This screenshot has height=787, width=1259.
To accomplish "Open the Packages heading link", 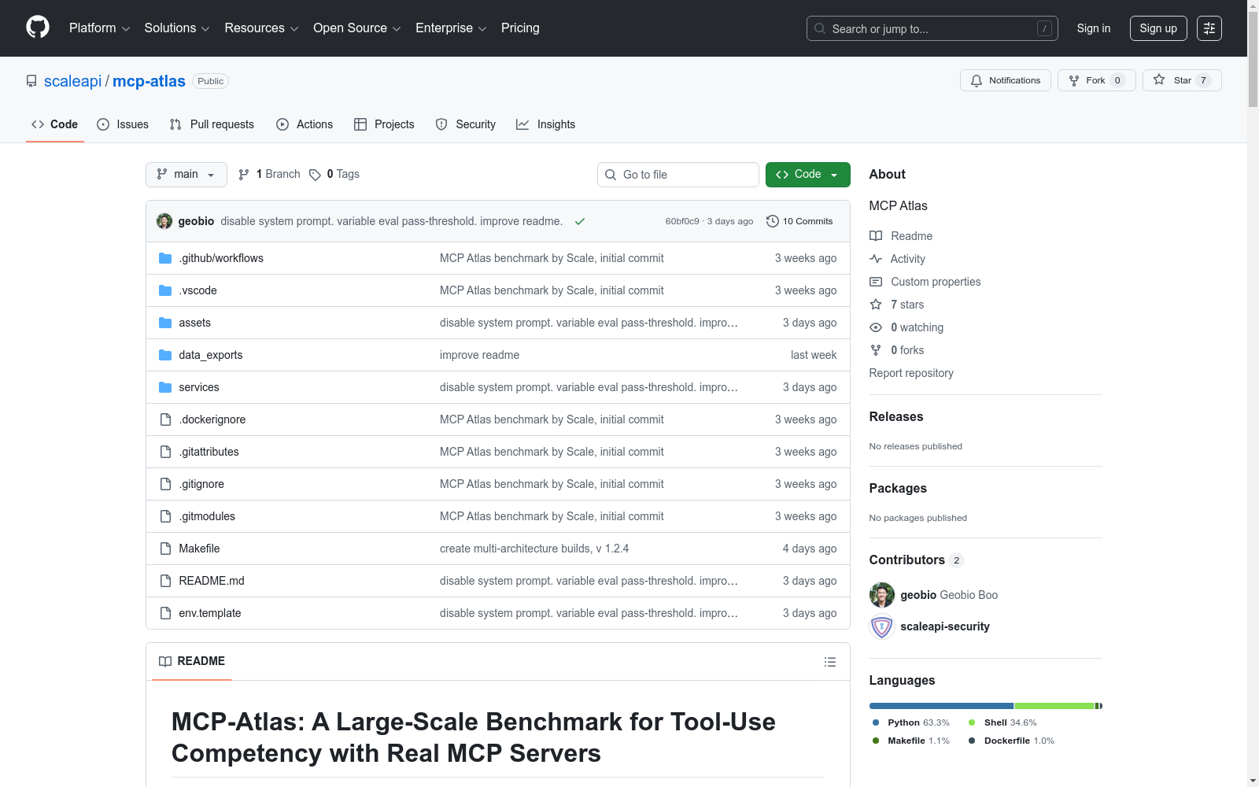I will coord(898,488).
